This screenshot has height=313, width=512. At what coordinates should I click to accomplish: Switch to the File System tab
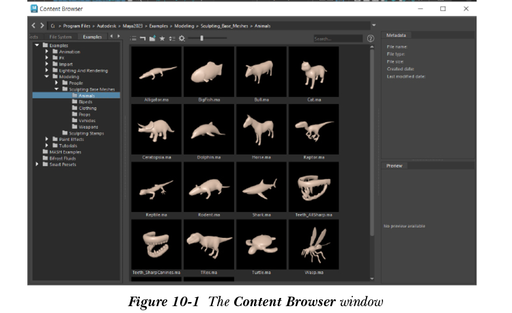(x=60, y=37)
